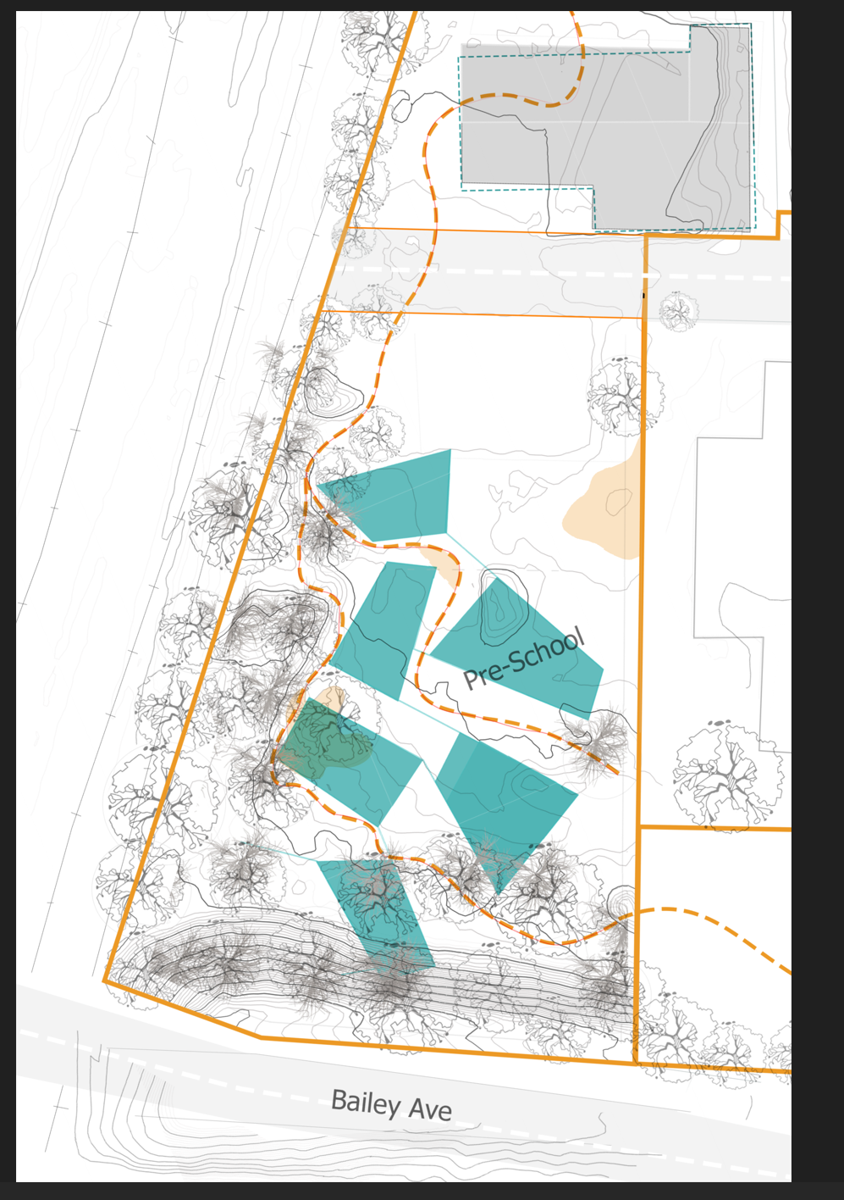Click the lone tree symbol on the upper road

pyautogui.click(x=678, y=310)
